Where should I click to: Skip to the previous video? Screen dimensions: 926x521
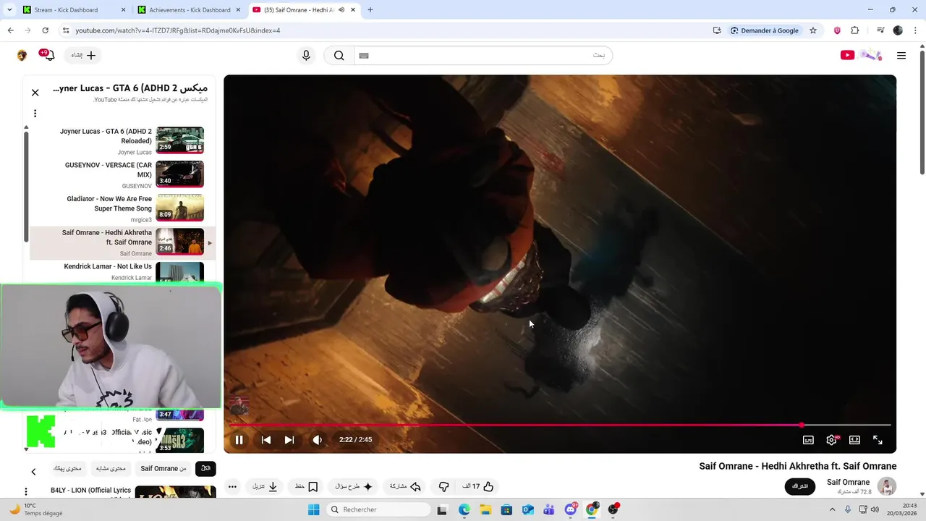[x=266, y=440]
